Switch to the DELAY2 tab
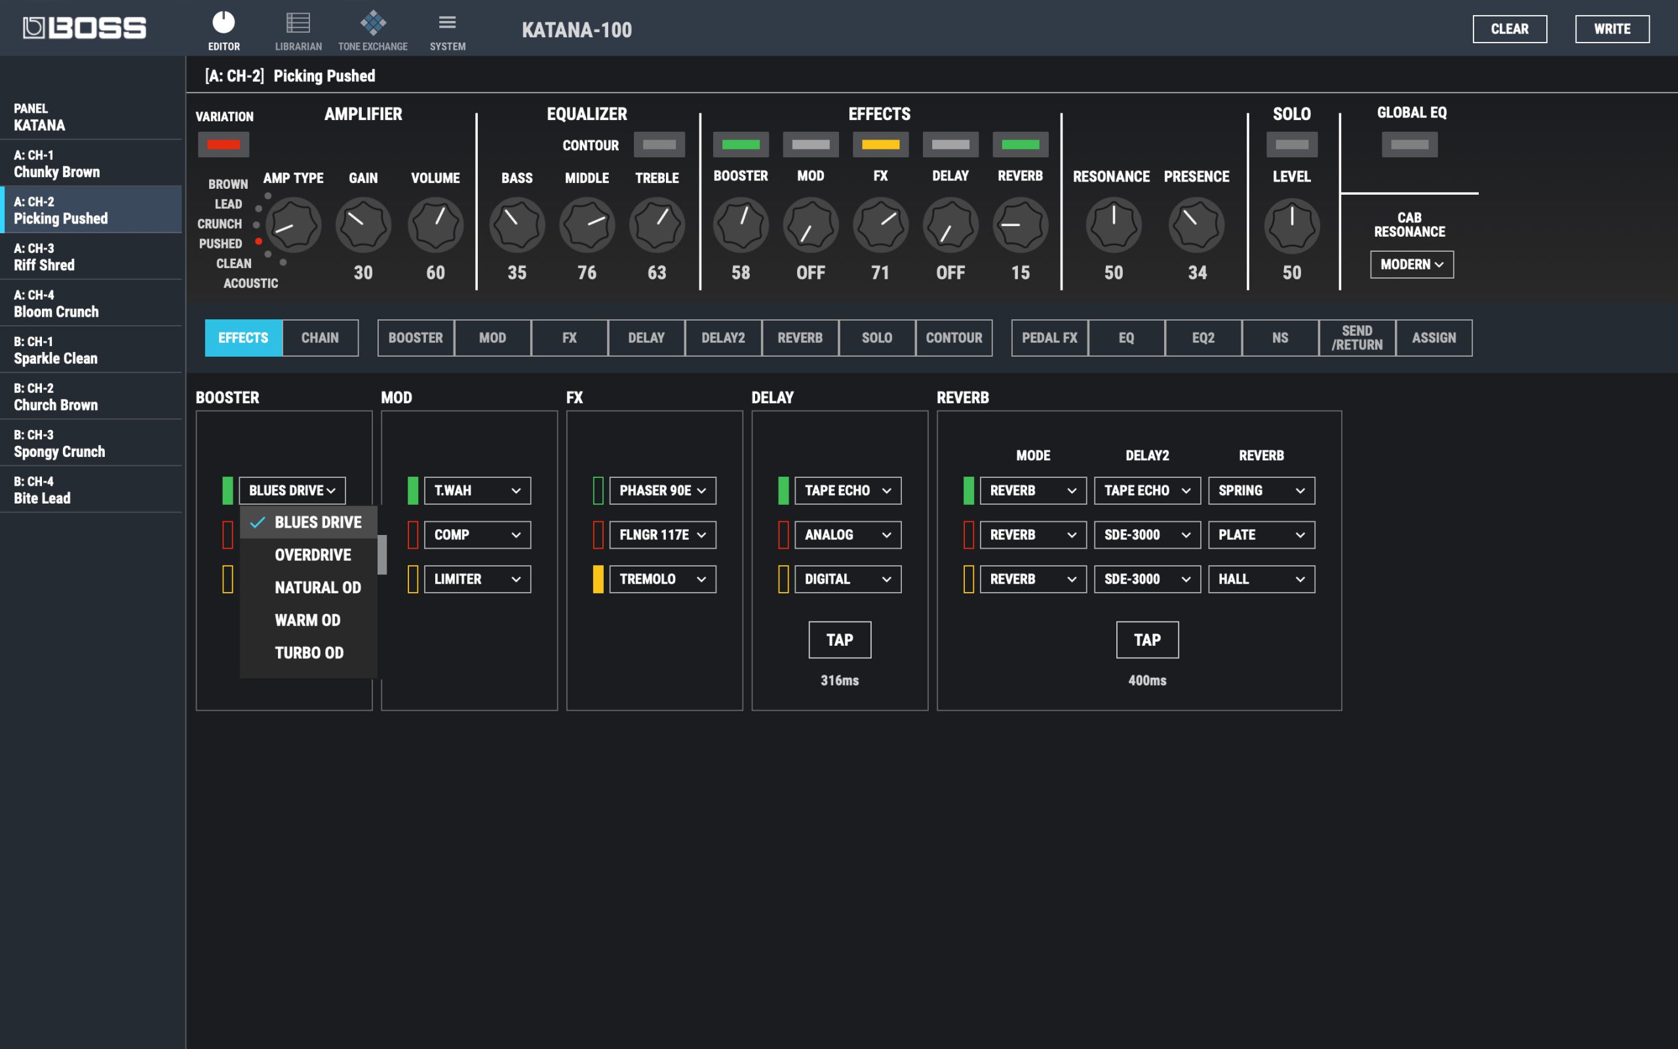The height and width of the screenshot is (1049, 1678). point(723,338)
